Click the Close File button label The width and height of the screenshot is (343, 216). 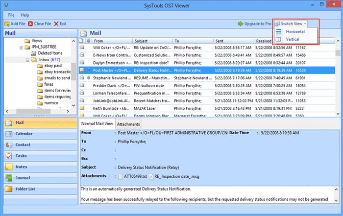click(43, 24)
